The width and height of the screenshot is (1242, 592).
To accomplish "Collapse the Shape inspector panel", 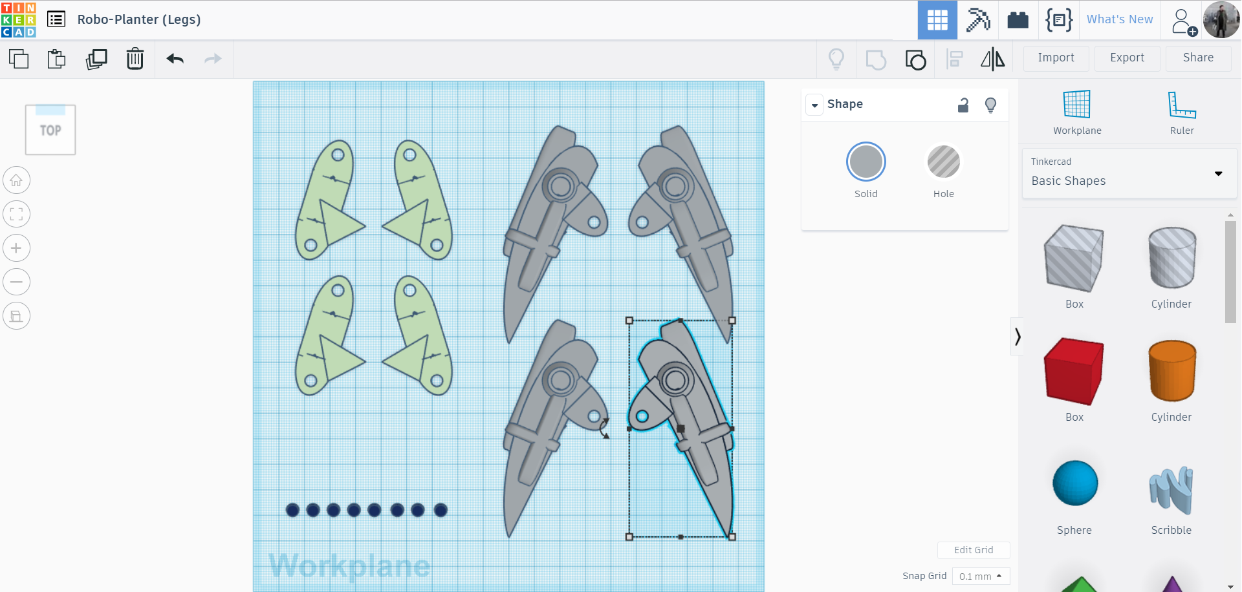I will click(814, 105).
